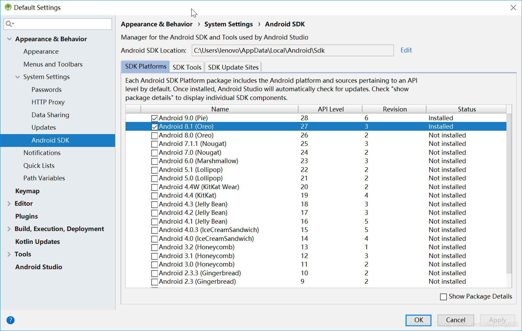Collapse the System Settings section

coord(18,77)
